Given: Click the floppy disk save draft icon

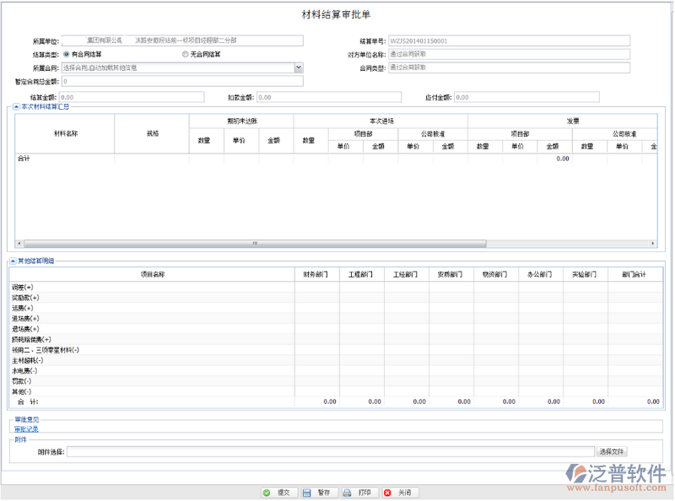Looking at the screenshot, I should (x=307, y=493).
